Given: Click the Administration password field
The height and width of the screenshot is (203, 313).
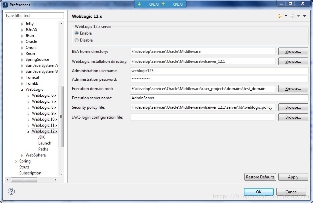Looking at the screenshot, I should pos(219,79).
